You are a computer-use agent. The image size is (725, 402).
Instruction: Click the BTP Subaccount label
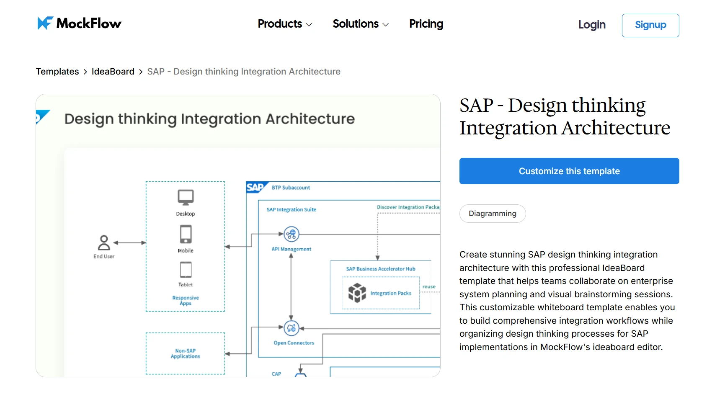[x=291, y=188]
